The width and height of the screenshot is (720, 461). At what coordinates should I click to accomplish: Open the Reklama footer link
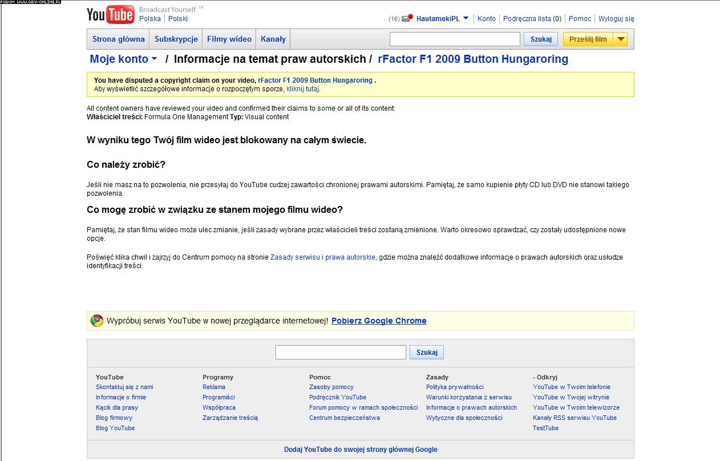[214, 387]
